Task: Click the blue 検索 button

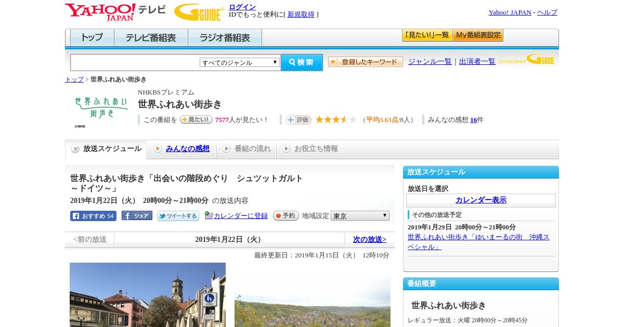Action: tap(302, 62)
